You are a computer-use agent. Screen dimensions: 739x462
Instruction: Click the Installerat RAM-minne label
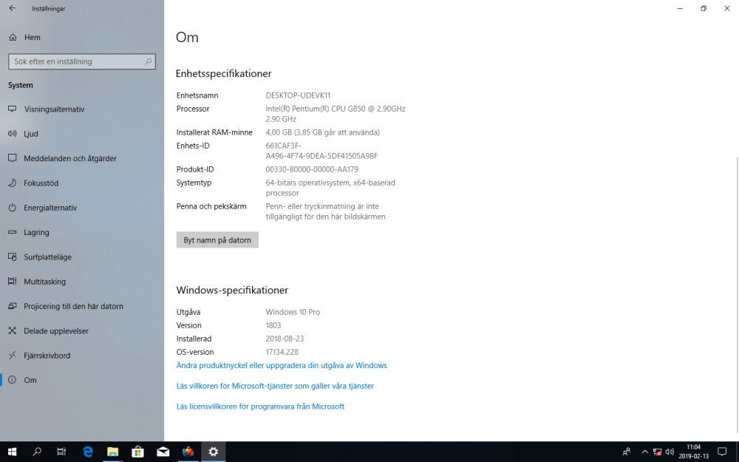tap(214, 132)
